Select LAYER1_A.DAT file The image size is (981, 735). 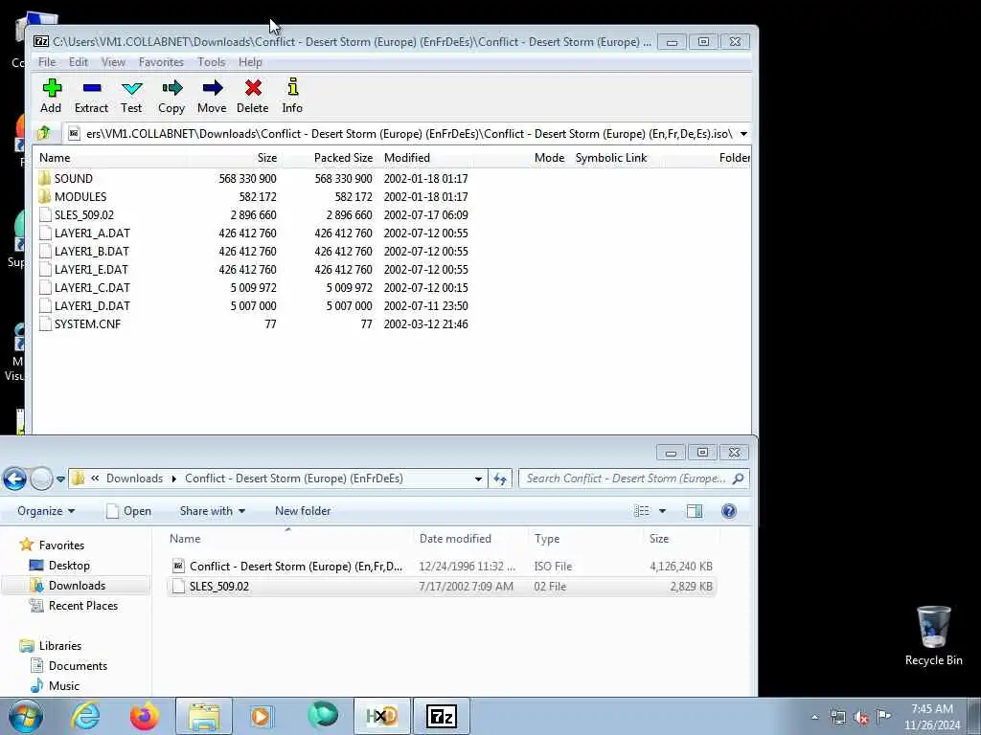[92, 234]
